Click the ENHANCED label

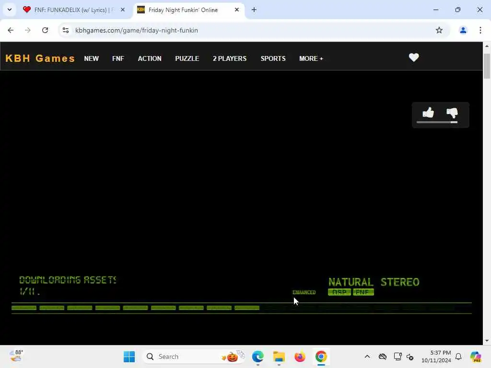(304, 292)
